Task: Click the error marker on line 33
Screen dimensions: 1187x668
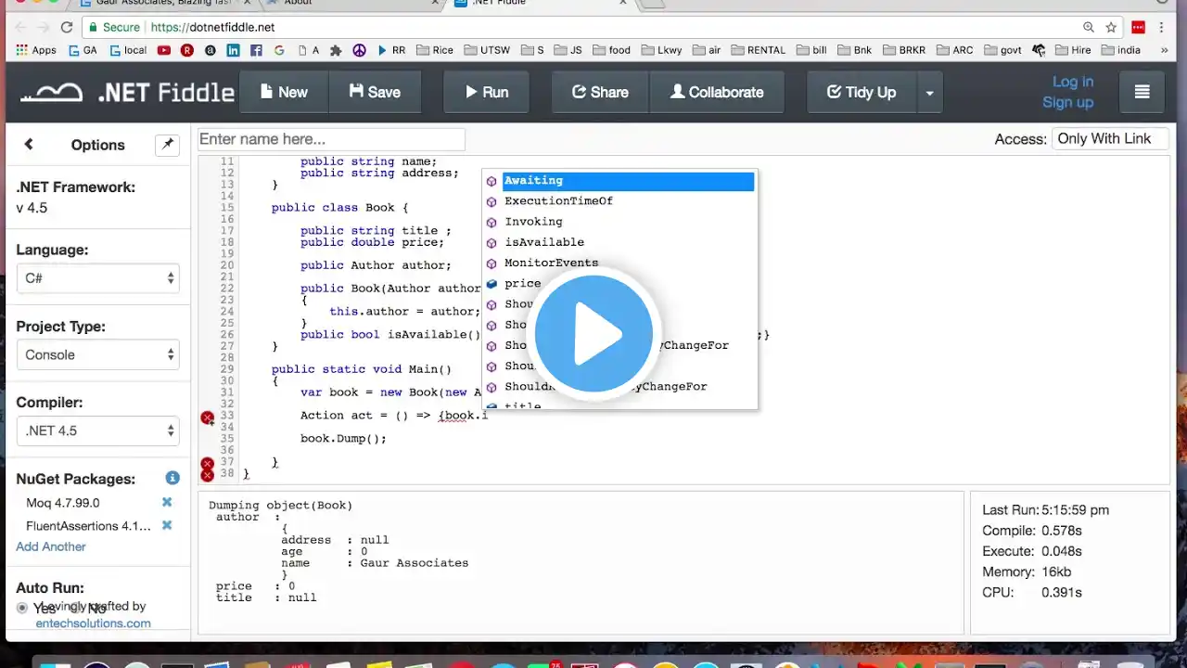Action: pyautogui.click(x=208, y=417)
